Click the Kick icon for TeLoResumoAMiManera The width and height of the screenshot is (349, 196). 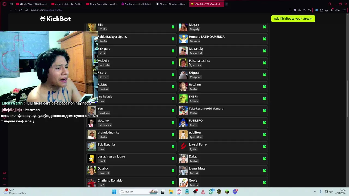tap(264, 111)
